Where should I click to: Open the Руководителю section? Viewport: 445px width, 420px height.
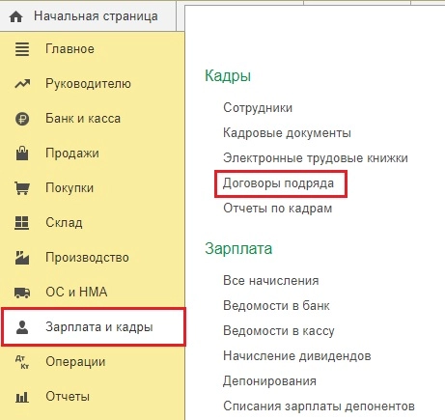(x=88, y=84)
